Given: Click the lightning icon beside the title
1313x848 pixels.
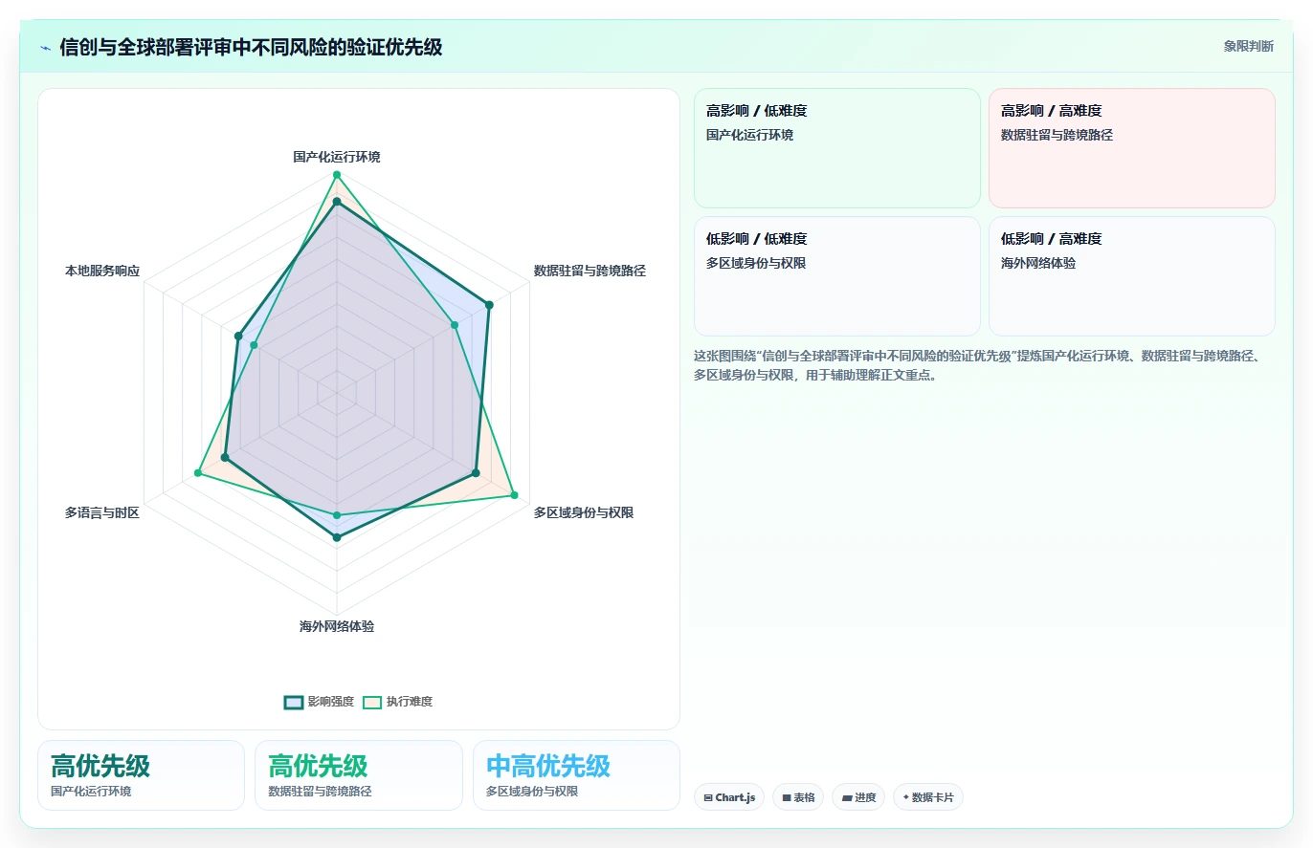Looking at the screenshot, I should tap(46, 48).
